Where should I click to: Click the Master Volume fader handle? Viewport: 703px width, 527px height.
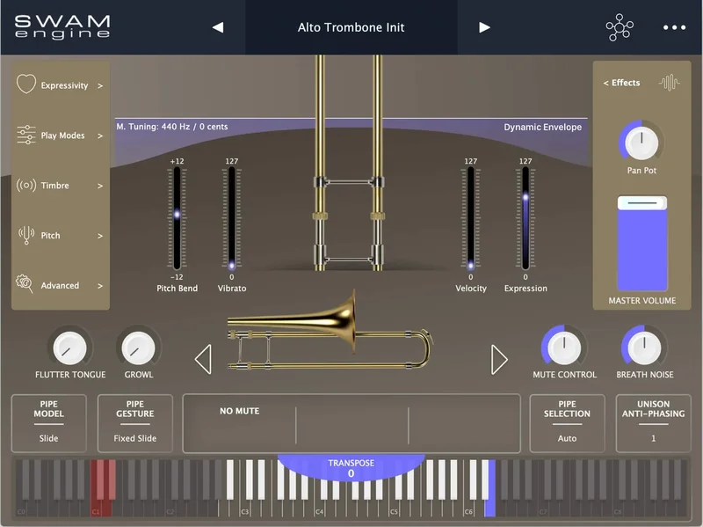(x=642, y=203)
